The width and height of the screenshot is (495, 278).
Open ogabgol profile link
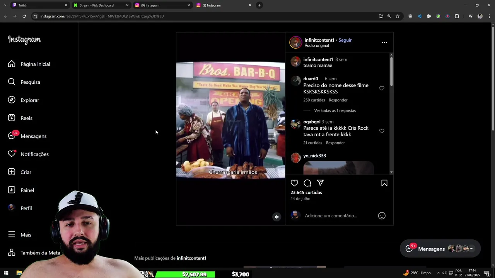[312, 122]
